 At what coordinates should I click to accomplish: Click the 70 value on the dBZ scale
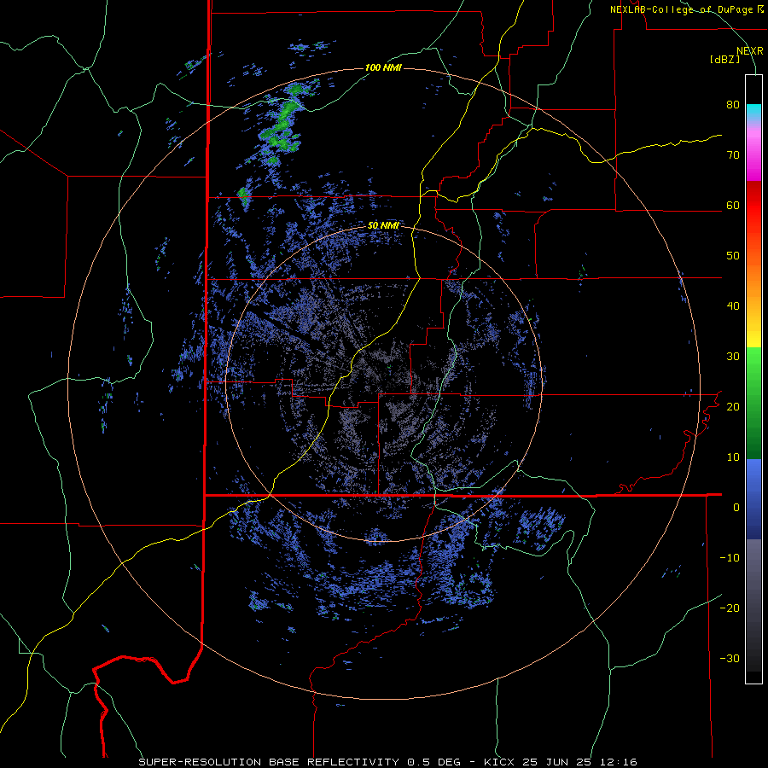[x=733, y=154]
